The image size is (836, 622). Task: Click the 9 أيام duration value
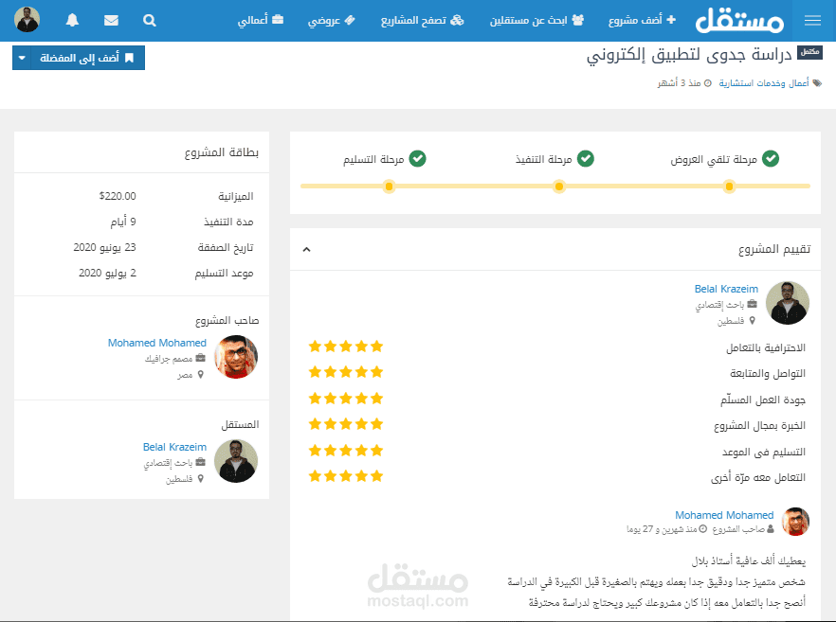tap(123, 222)
